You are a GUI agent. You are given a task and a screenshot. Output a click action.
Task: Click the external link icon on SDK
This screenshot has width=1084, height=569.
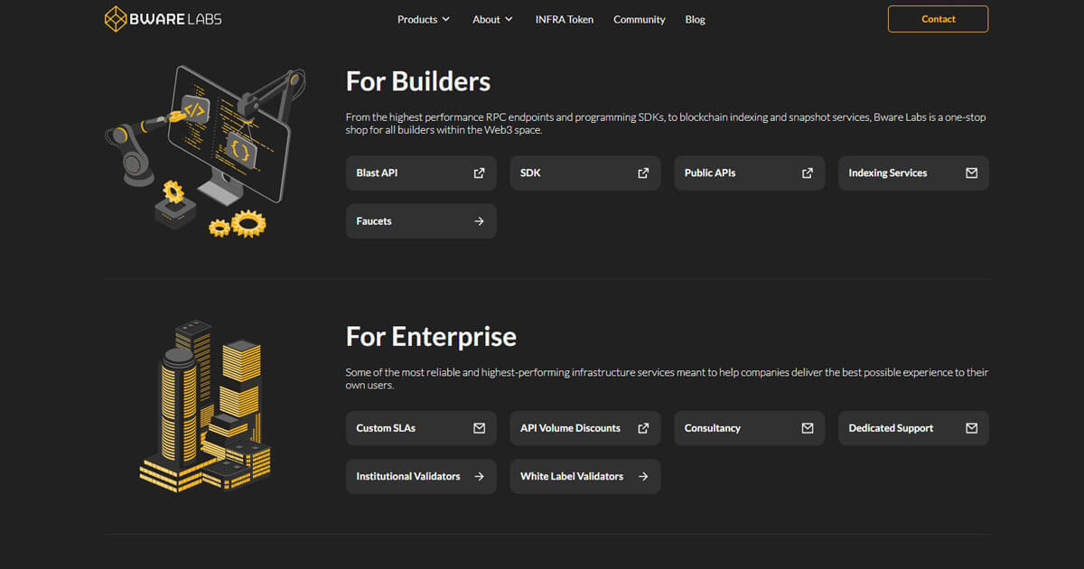coord(643,173)
